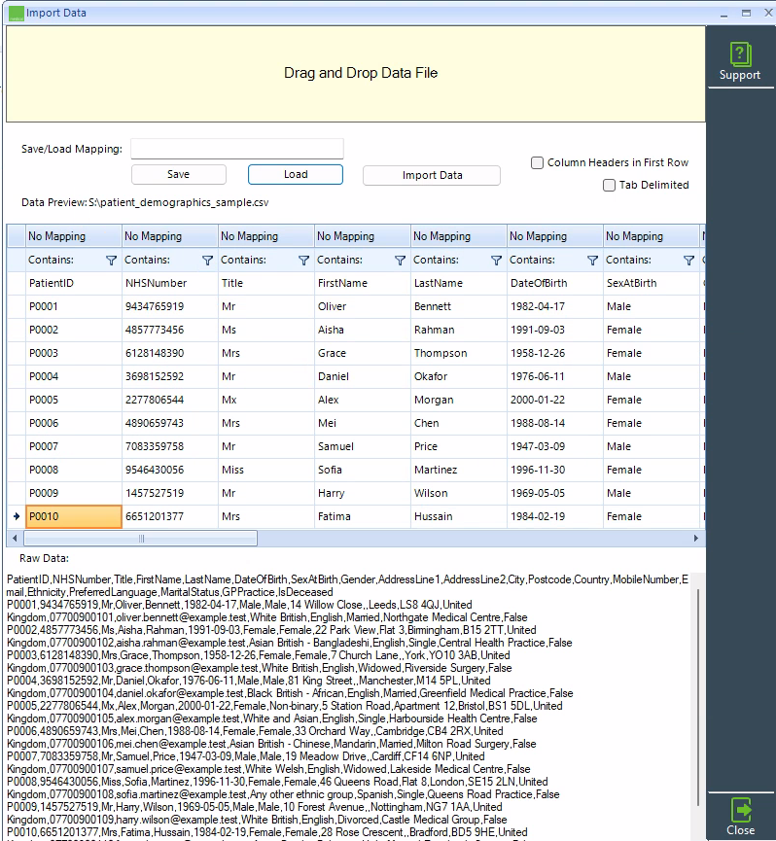
Task: Click the Raw Data vertical scrollbar
Action: tap(698, 697)
